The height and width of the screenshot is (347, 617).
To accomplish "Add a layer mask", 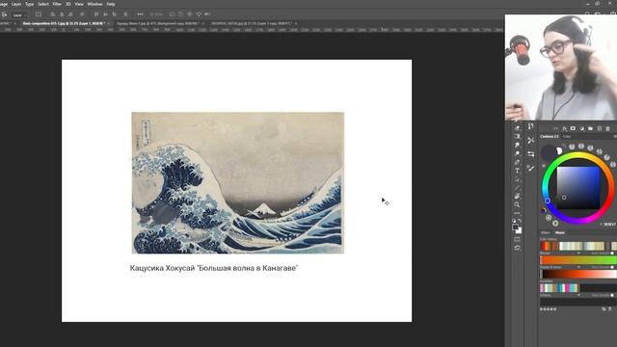I will [573, 128].
